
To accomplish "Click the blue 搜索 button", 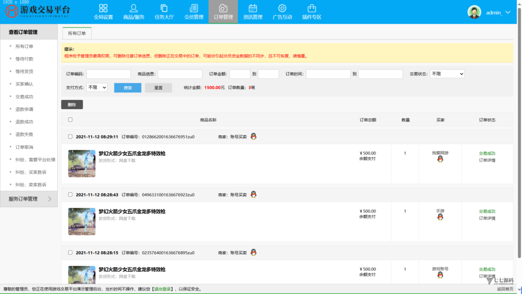I will coord(127,88).
